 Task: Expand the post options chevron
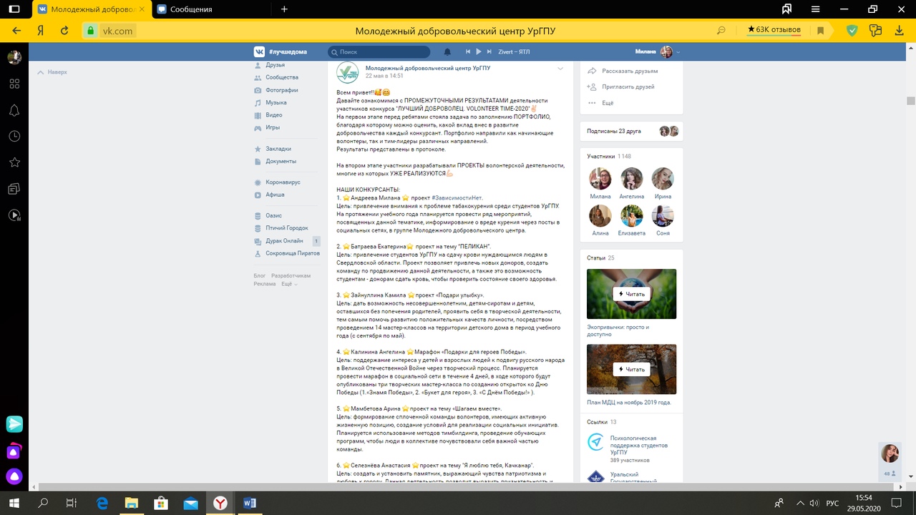click(x=560, y=69)
